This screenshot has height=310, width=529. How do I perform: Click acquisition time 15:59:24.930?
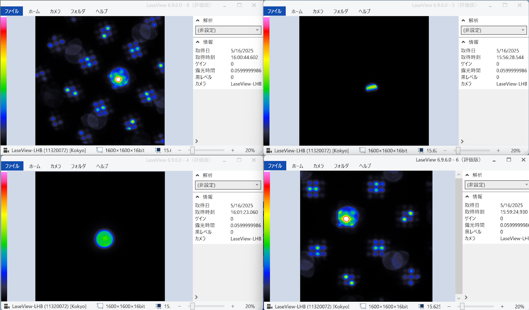point(514,212)
